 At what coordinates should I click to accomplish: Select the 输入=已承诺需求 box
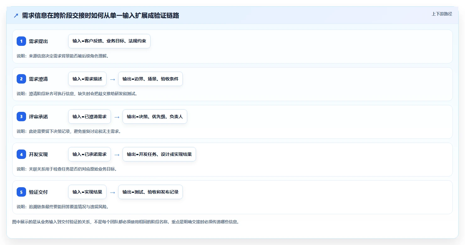point(90,154)
